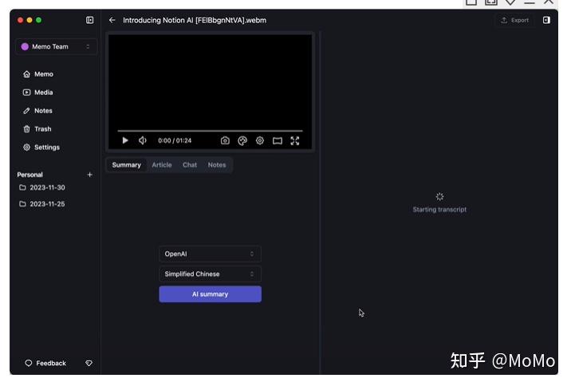The width and height of the screenshot is (571, 386).
Task: Click the file title Introducing Notion AI
Action: coord(195,20)
